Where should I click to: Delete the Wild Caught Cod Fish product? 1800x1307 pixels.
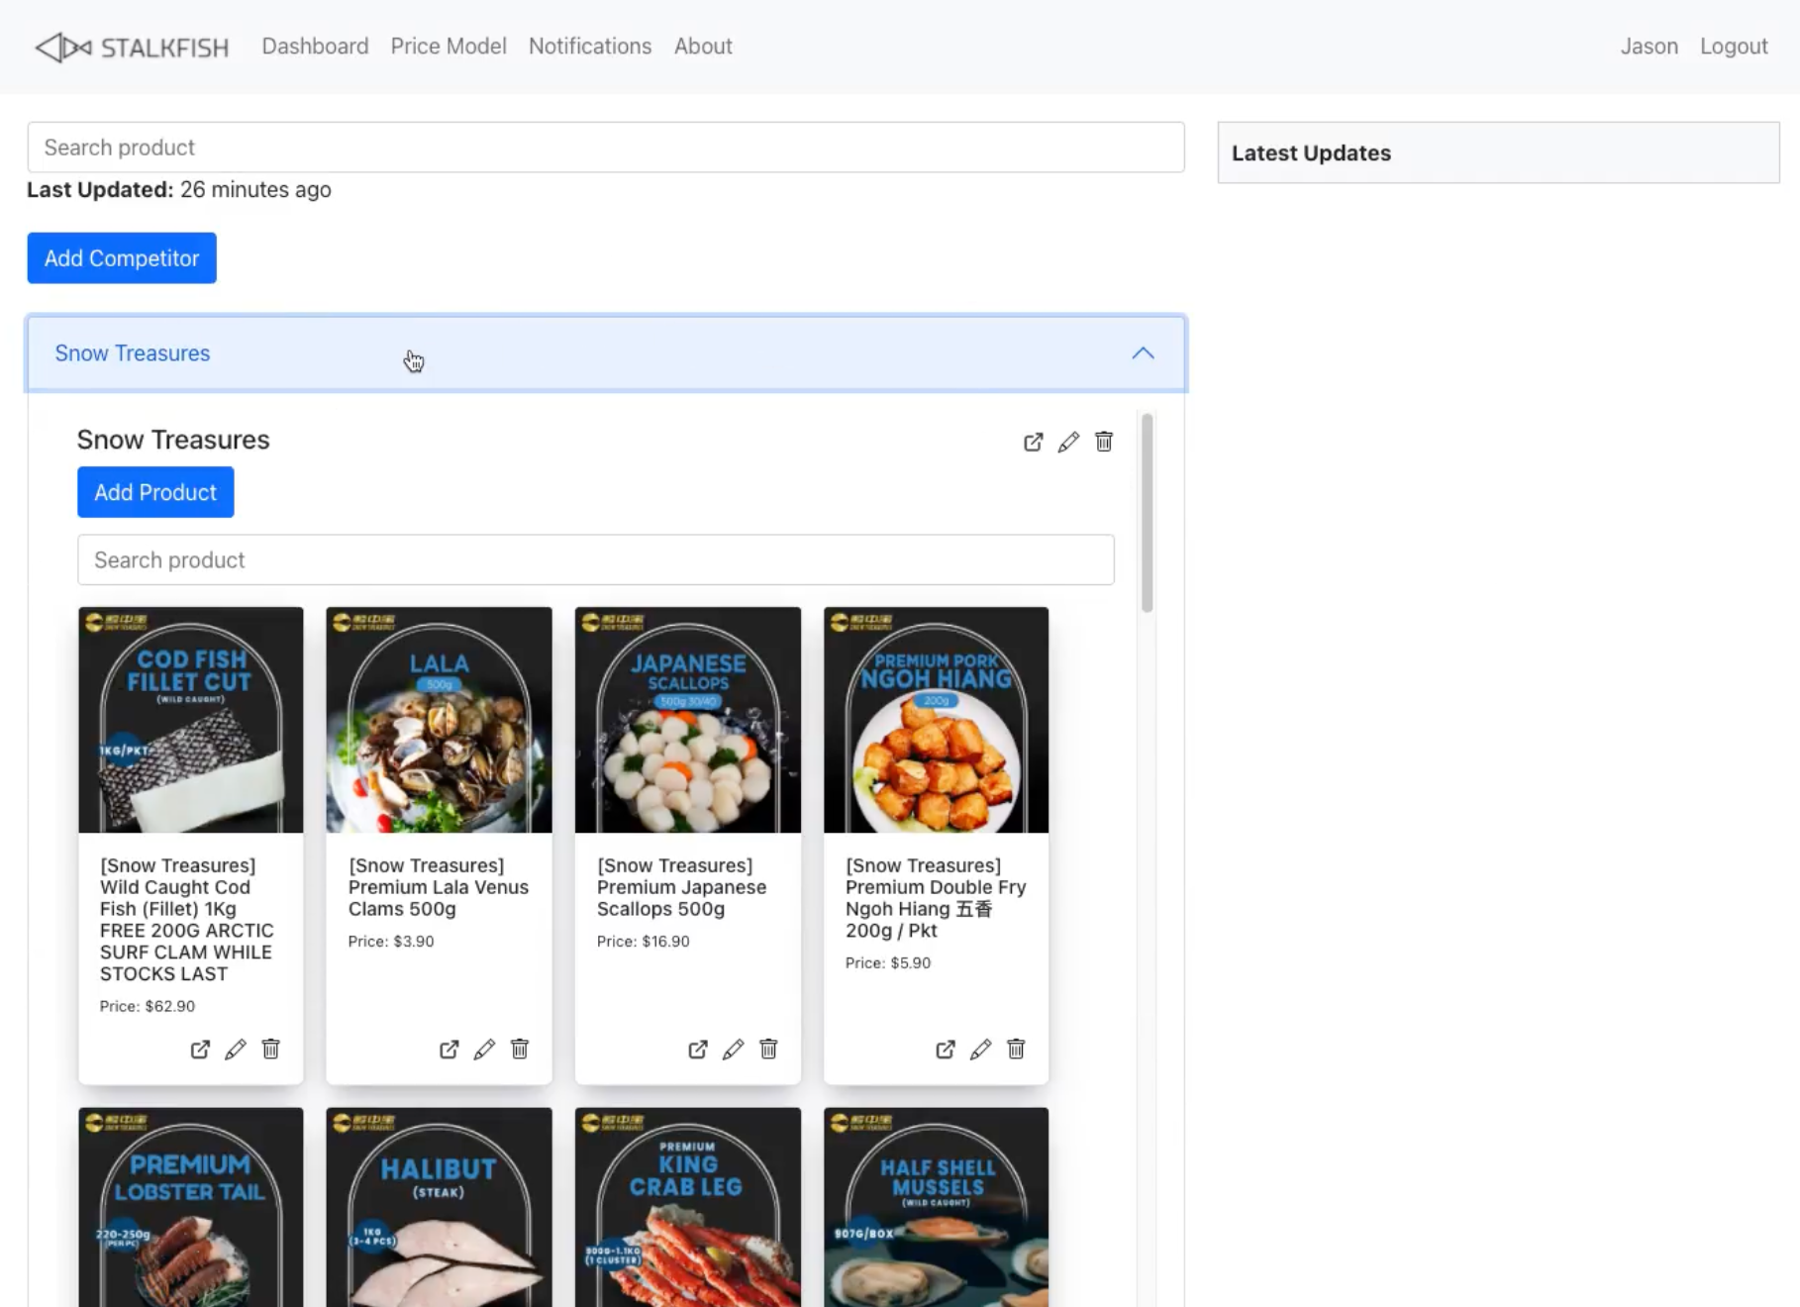270,1049
